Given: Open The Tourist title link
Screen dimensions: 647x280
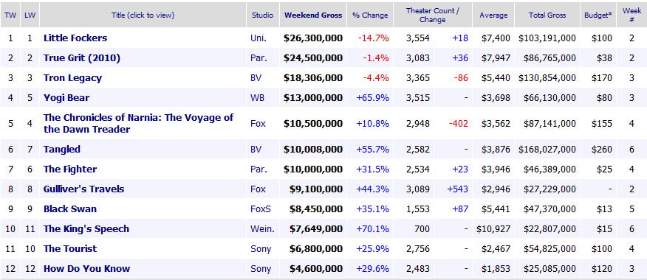Looking at the screenshot, I should tap(70, 249).
